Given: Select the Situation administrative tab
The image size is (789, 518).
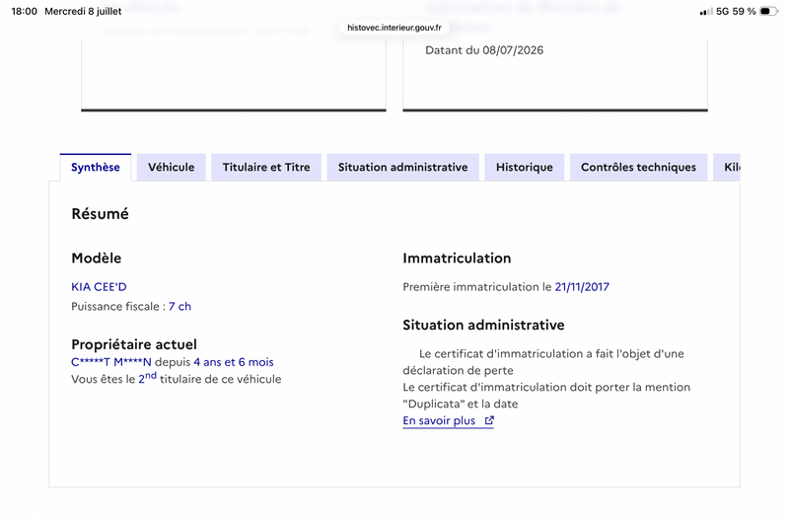Looking at the screenshot, I should click(402, 167).
